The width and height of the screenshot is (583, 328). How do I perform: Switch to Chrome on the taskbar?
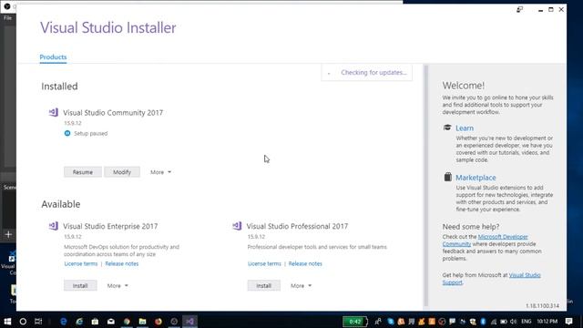click(127, 322)
